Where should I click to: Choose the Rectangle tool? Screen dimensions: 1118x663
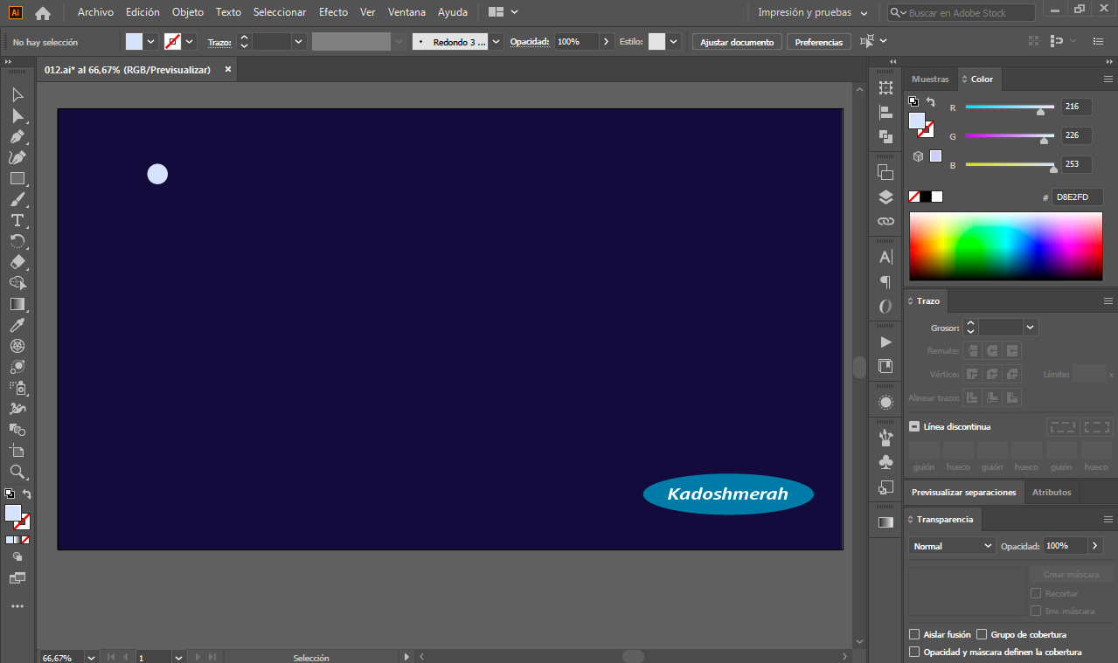pyautogui.click(x=17, y=178)
